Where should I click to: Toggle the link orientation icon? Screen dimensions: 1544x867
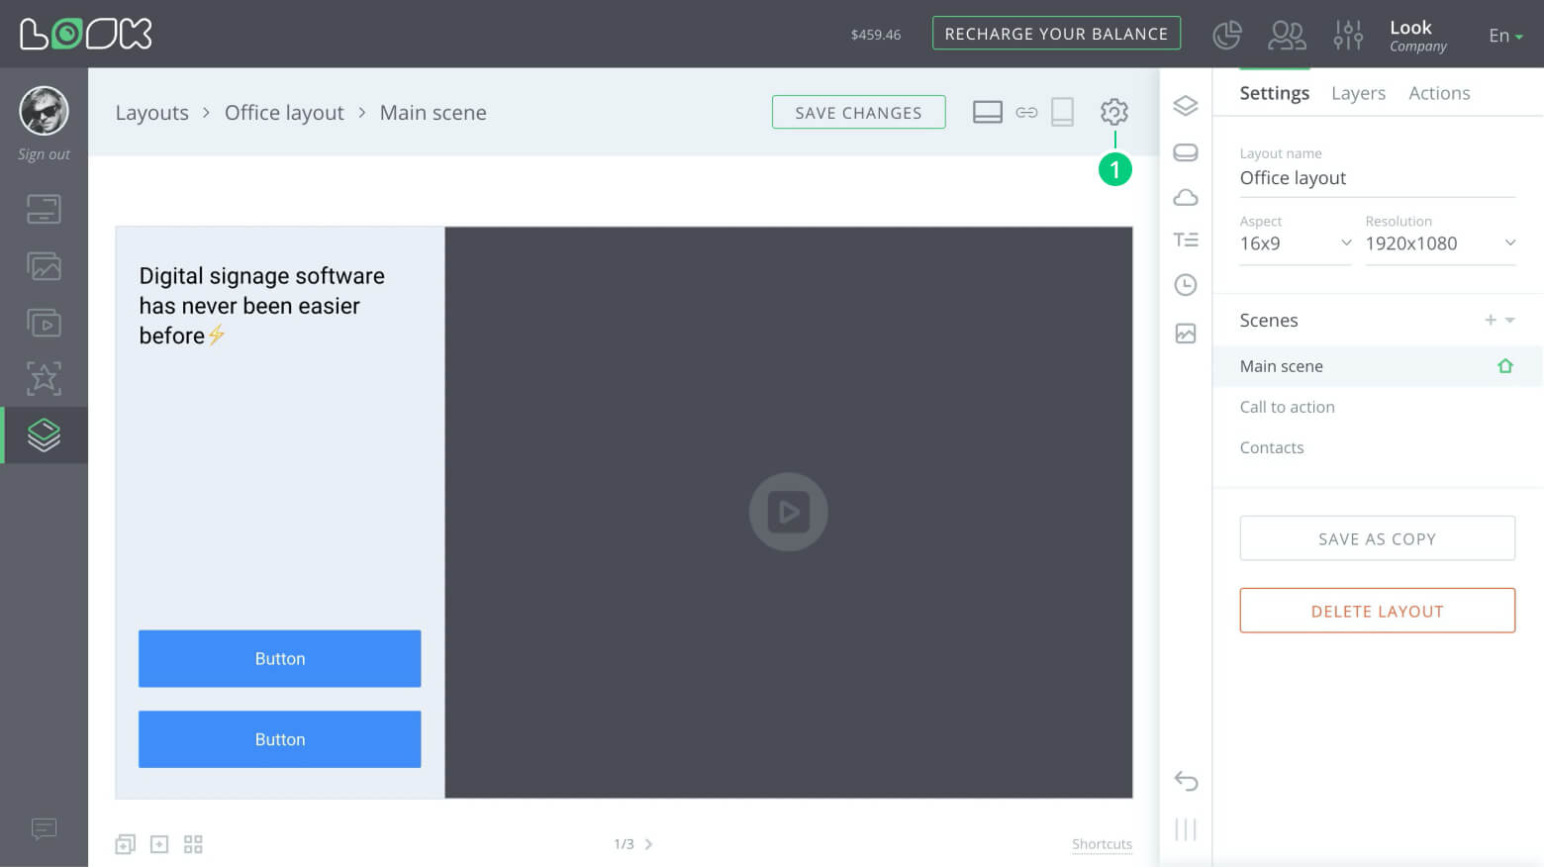1026,112
